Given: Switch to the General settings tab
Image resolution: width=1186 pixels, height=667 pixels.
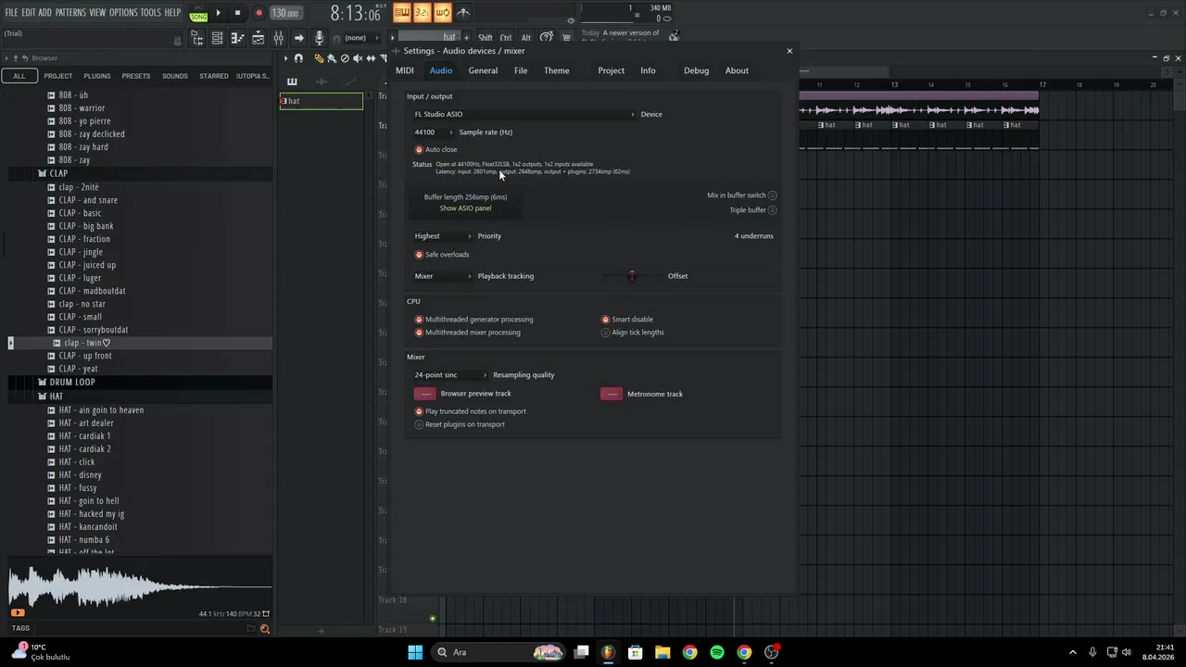Looking at the screenshot, I should pos(483,70).
